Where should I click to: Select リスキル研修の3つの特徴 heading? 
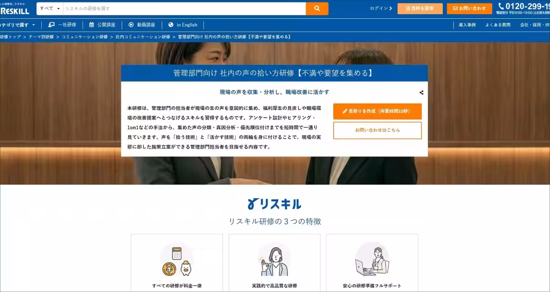point(275,222)
